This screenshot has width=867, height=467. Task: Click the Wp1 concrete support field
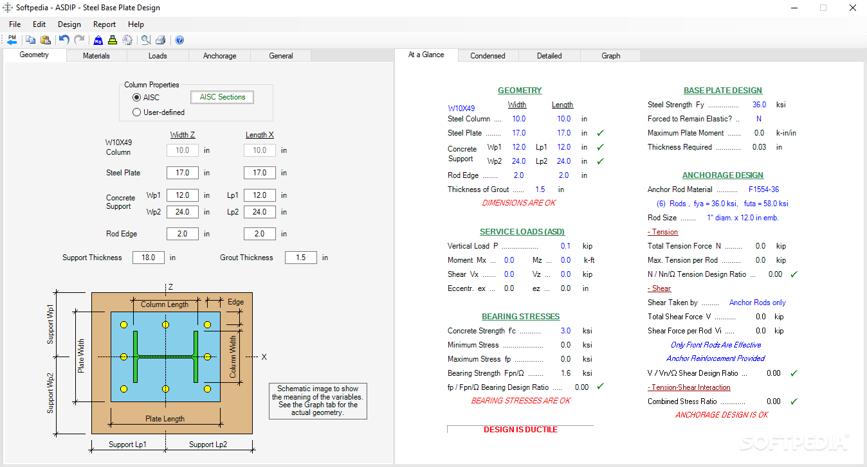(183, 195)
